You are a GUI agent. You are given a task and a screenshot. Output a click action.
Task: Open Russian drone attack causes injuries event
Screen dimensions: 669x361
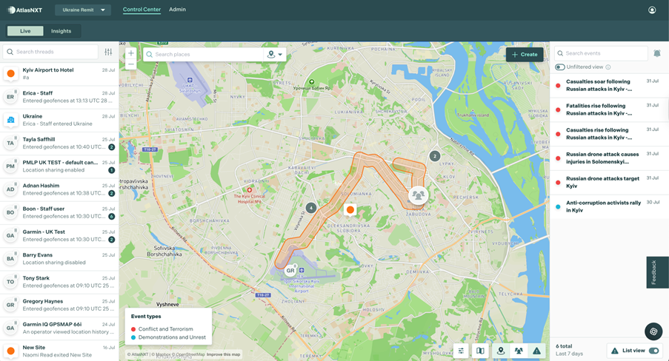point(609,158)
